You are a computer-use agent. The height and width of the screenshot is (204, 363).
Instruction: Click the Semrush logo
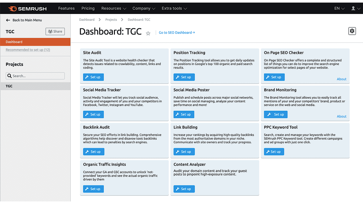[x=28, y=8]
